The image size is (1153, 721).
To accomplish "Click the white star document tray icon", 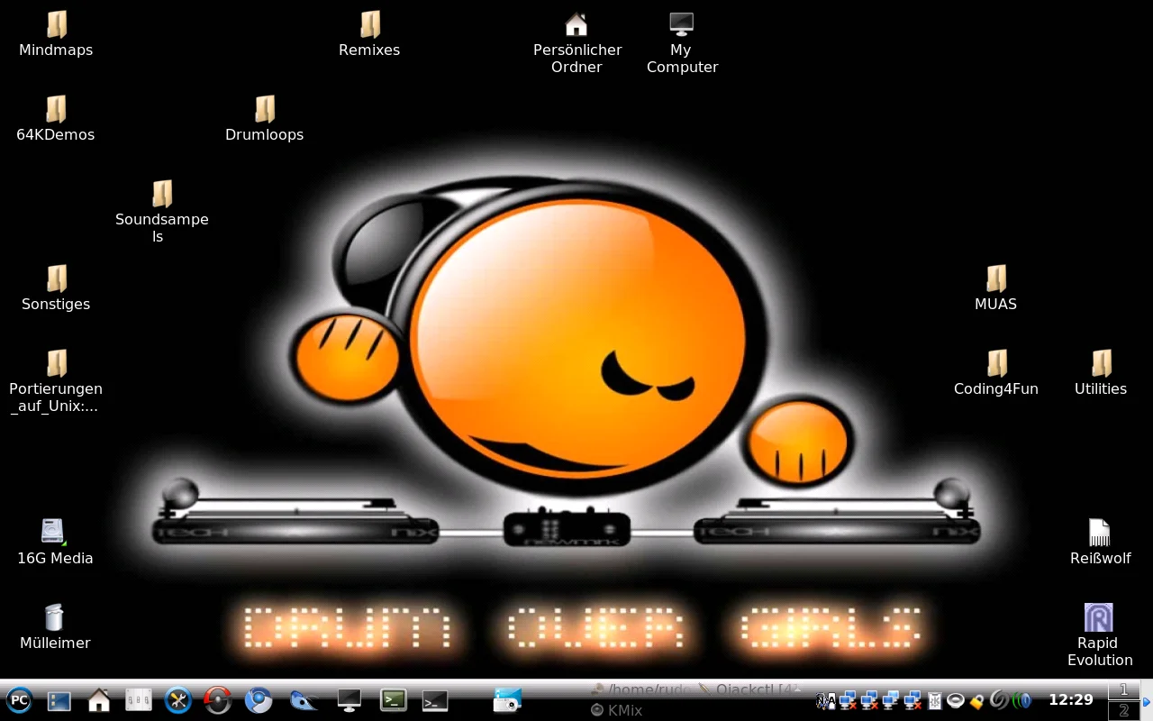I will (x=935, y=700).
